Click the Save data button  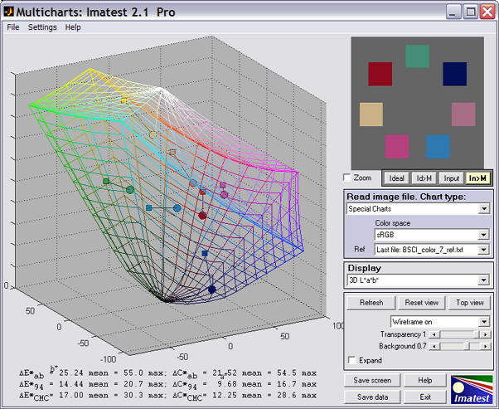click(372, 397)
